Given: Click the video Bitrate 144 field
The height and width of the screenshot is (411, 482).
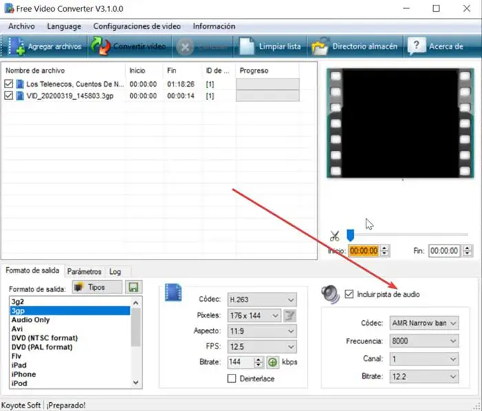Looking at the screenshot, I should (241, 362).
